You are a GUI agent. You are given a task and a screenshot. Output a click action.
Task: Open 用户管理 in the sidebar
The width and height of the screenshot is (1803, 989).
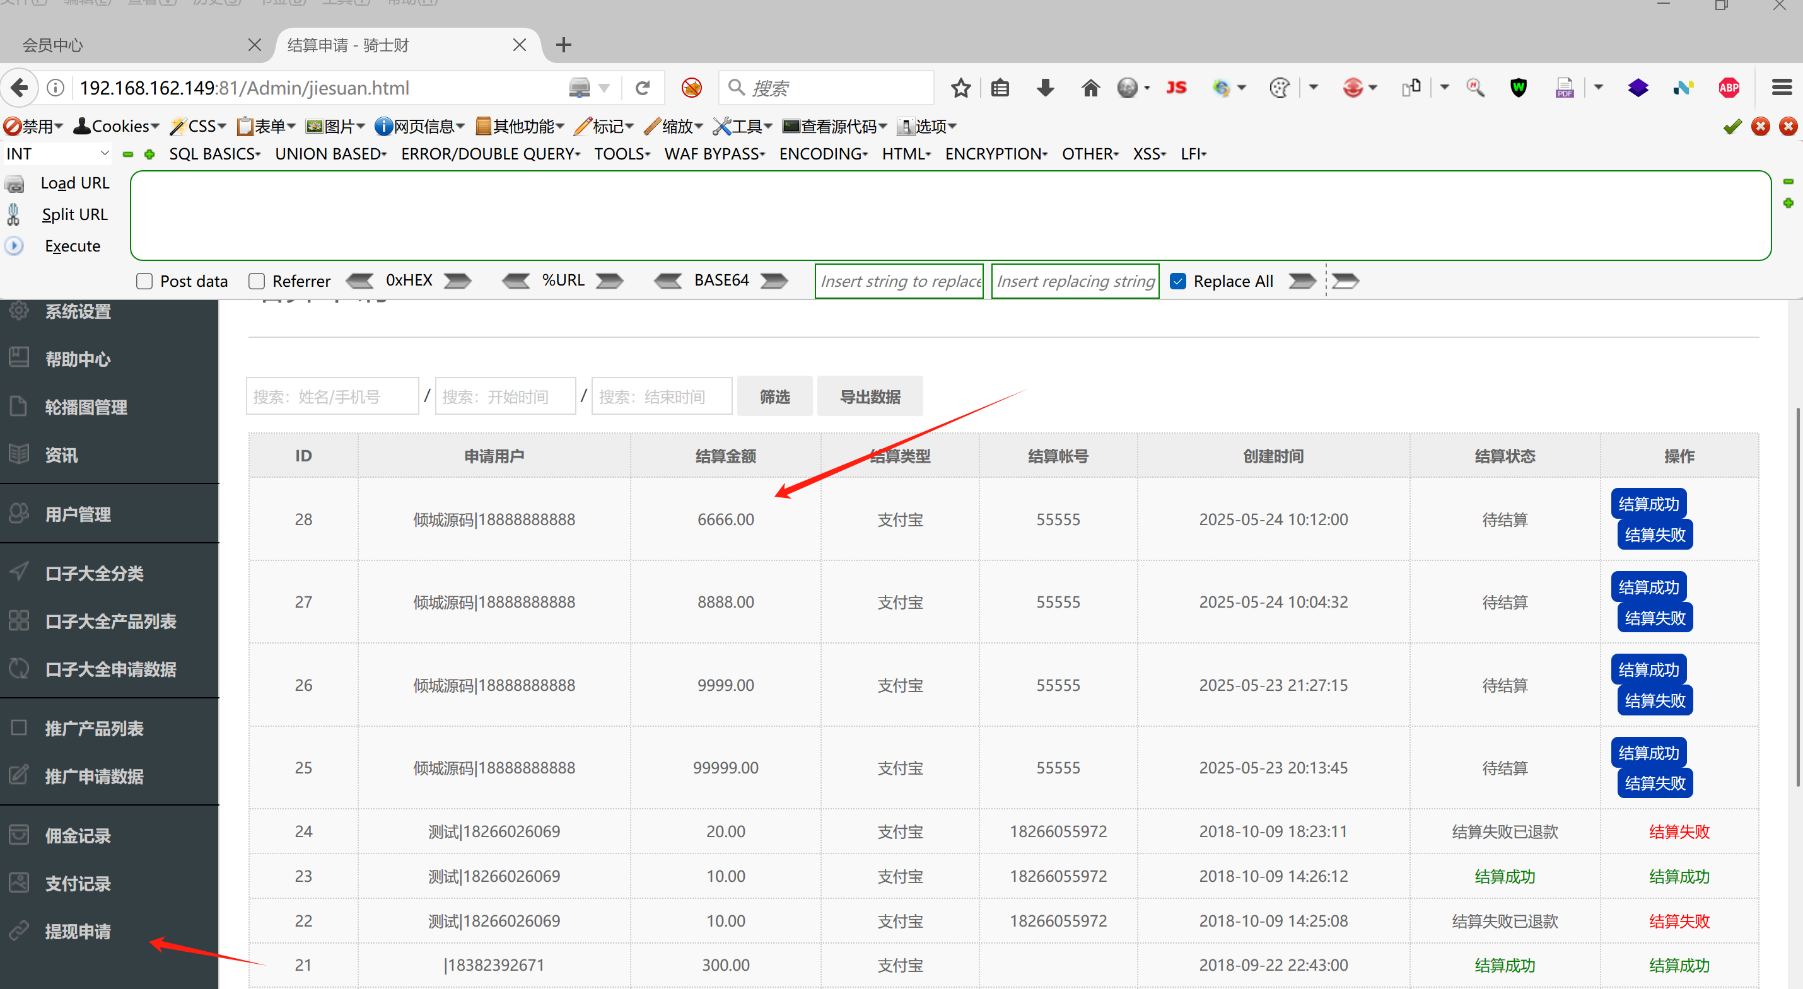pos(78,515)
